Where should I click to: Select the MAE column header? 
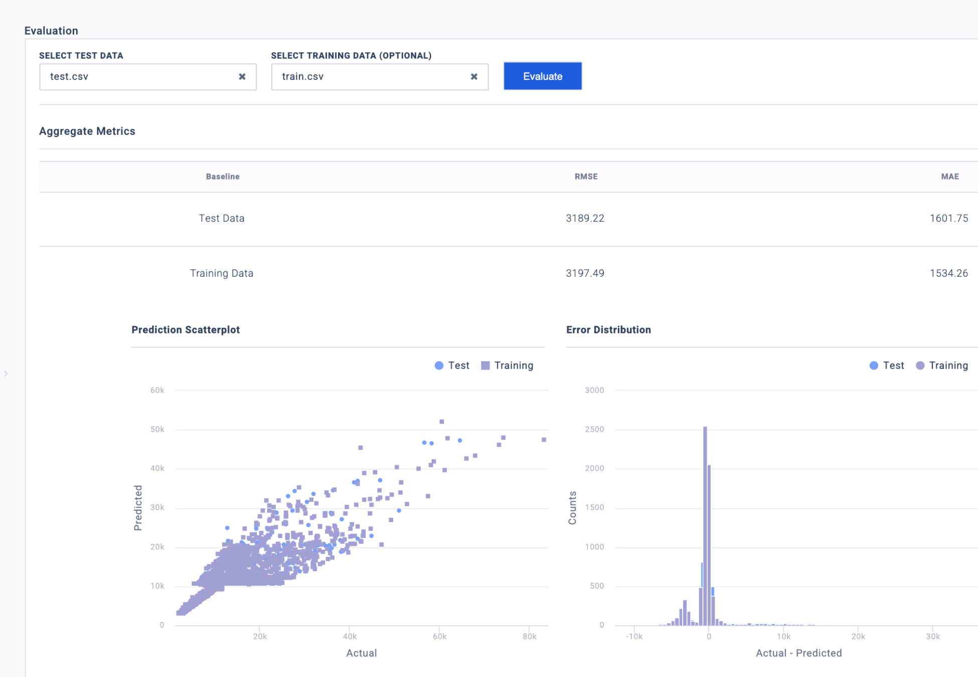[x=950, y=177]
